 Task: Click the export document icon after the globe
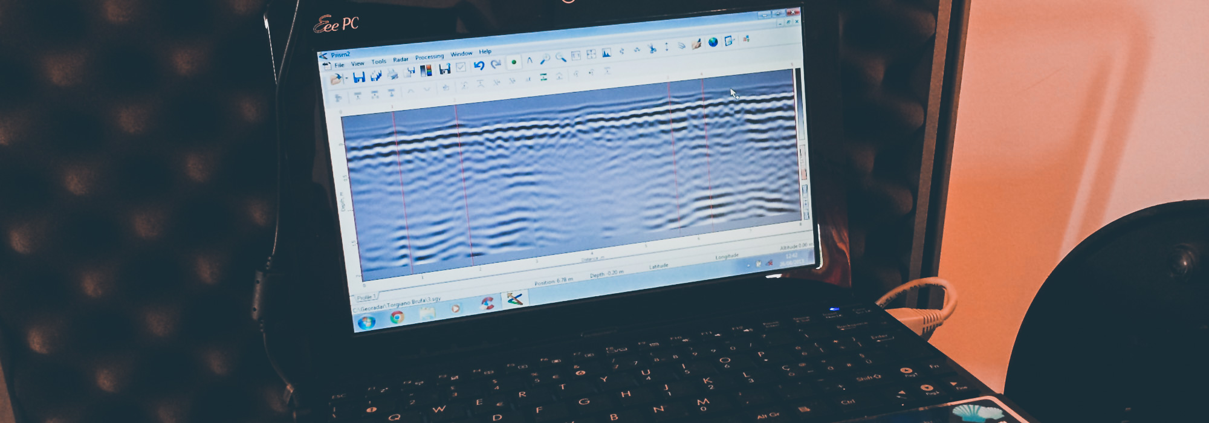click(730, 40)
